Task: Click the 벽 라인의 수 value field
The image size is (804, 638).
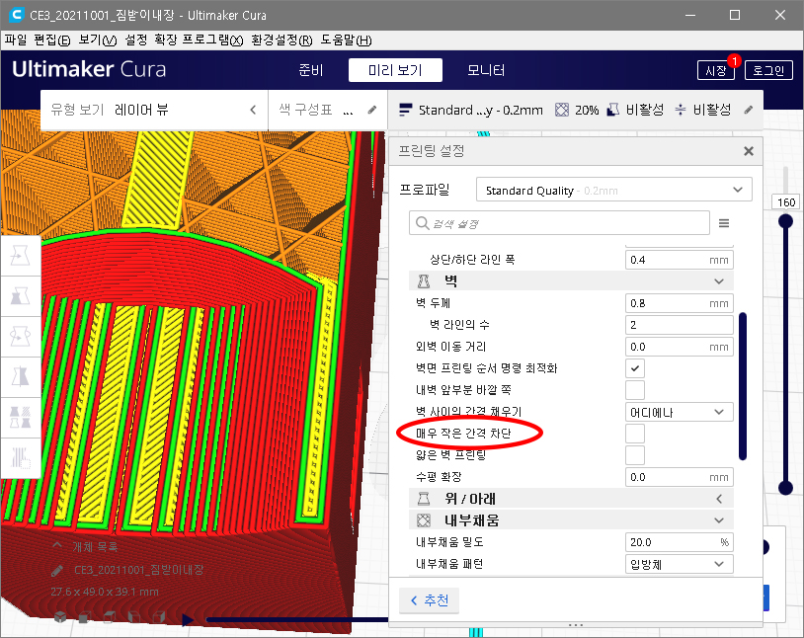Action: 679,325
